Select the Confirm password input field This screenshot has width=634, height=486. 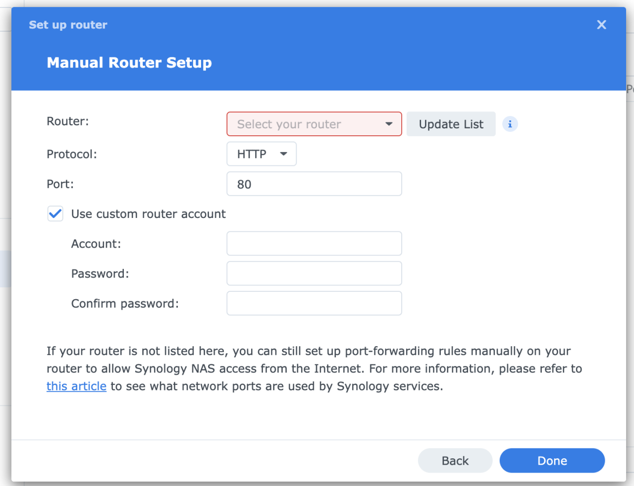314,303
